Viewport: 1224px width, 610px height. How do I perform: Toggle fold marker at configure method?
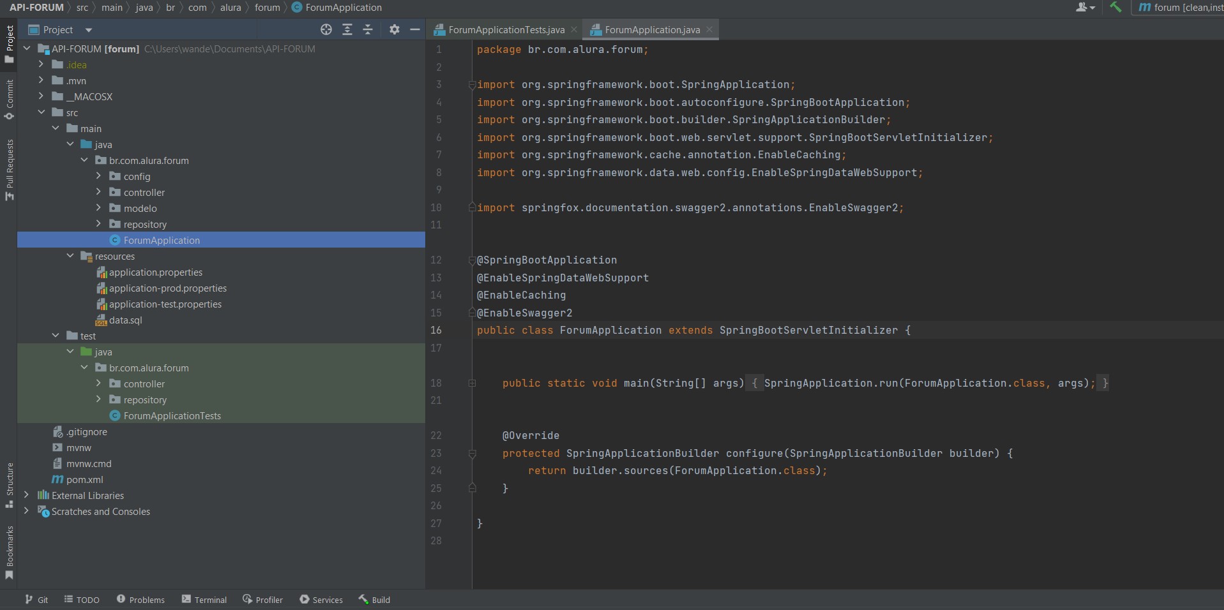(x=472, y=454)
